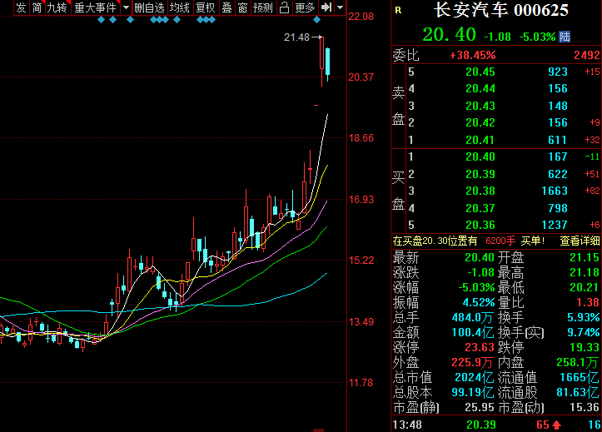The image size is (602, 432).
Task: Click the 陆 Stock Connect badge
Action: (x=565, y=37)
